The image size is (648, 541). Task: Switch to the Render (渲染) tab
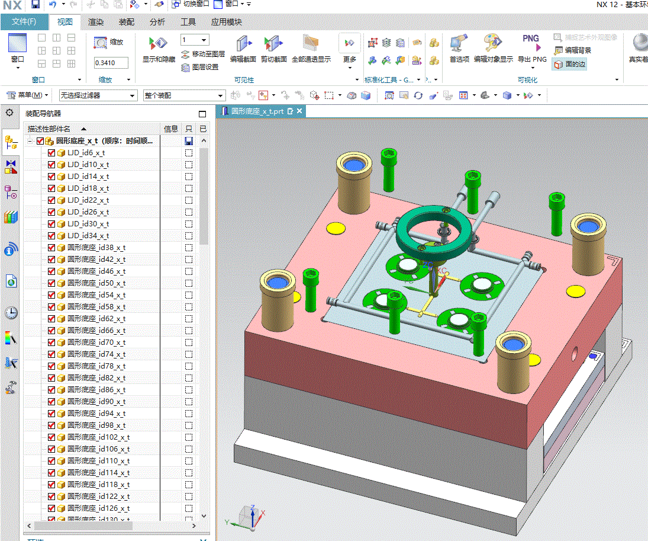pyautogui.click(x=96, y=22)
